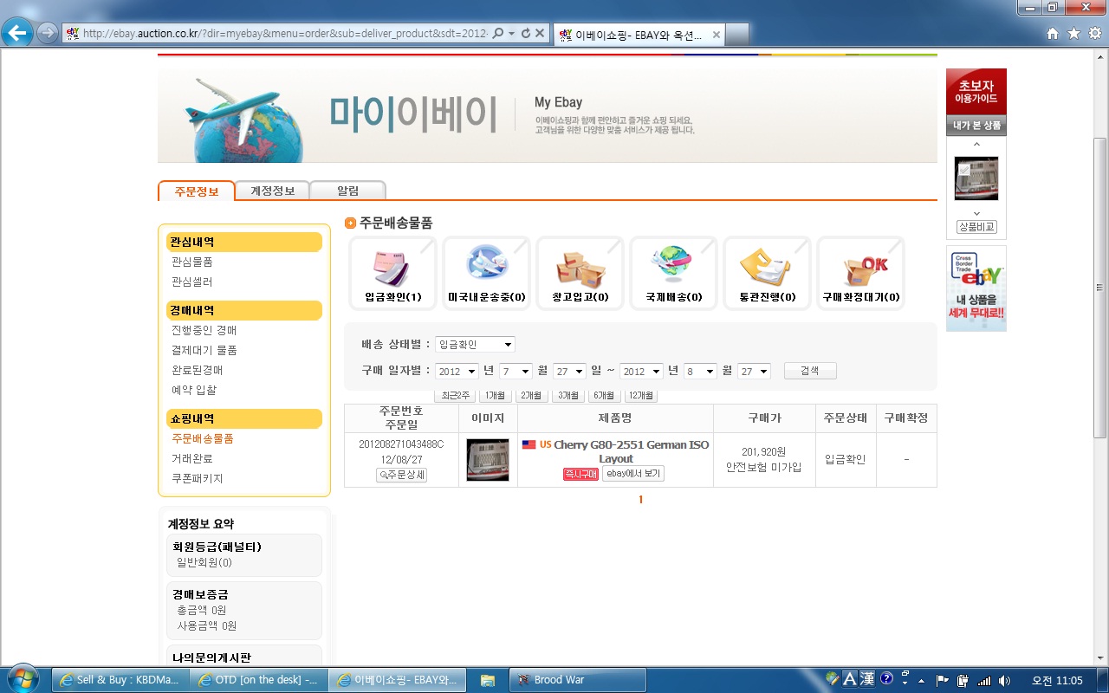Open a new blank browser tab
The height and width of the screenshot is (693, 1109).
736,35
